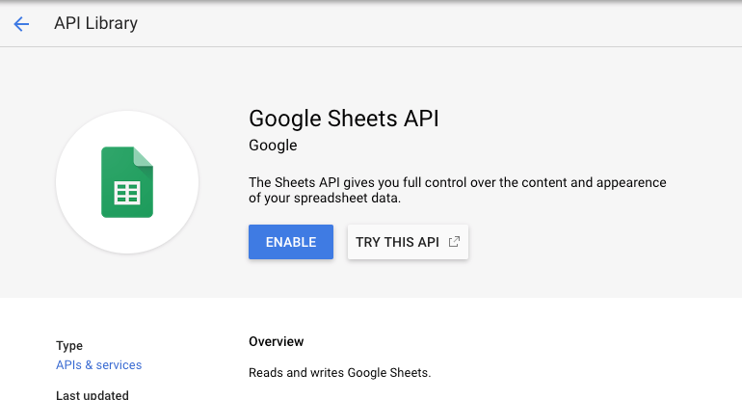Click the Google publisher name

click(273, 146)
